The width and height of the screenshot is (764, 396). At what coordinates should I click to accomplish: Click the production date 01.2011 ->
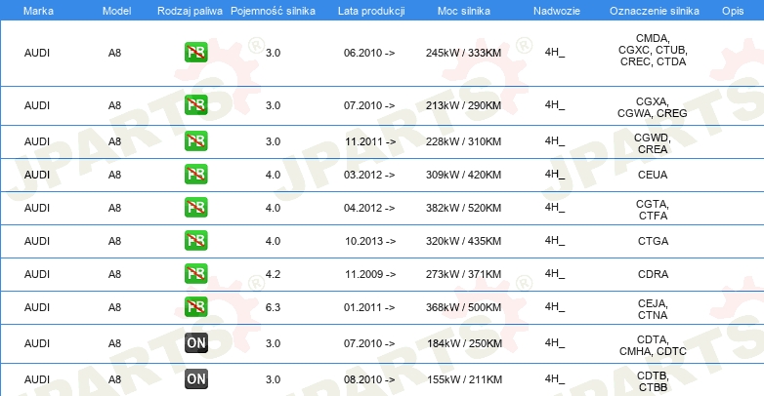pyautogui.click(x=369, y=307)
